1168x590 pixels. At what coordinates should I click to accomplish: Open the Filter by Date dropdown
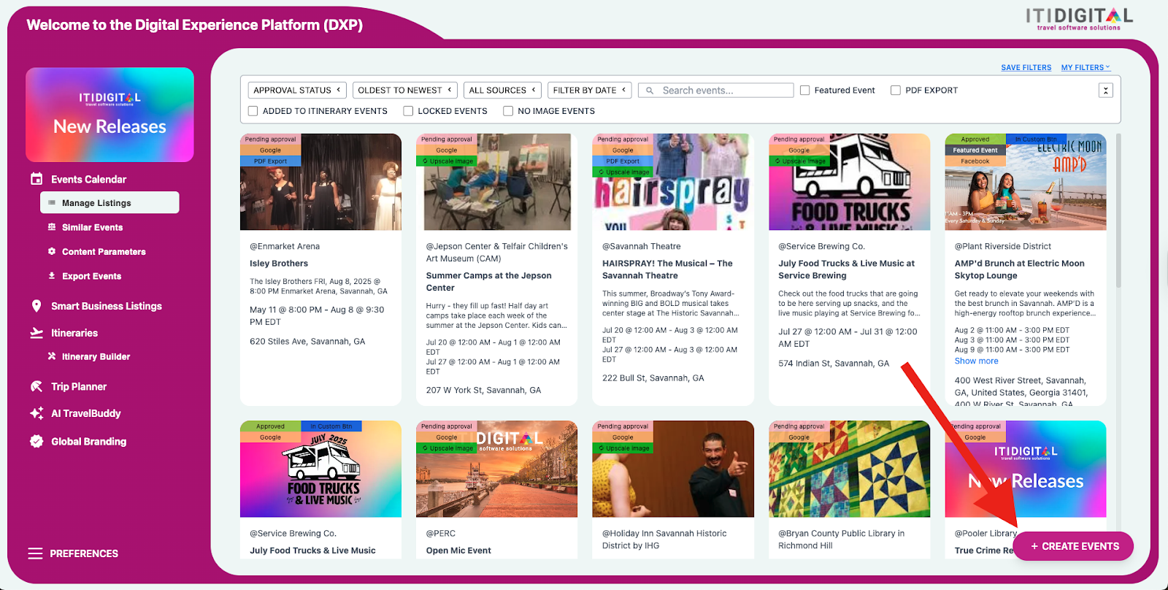(x=590, y=91)
